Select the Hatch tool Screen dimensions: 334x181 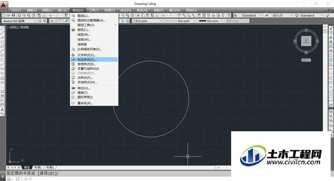point(2,92)
